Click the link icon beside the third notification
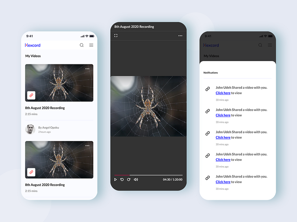Screen dimensions: 297x222 (208, 134)
